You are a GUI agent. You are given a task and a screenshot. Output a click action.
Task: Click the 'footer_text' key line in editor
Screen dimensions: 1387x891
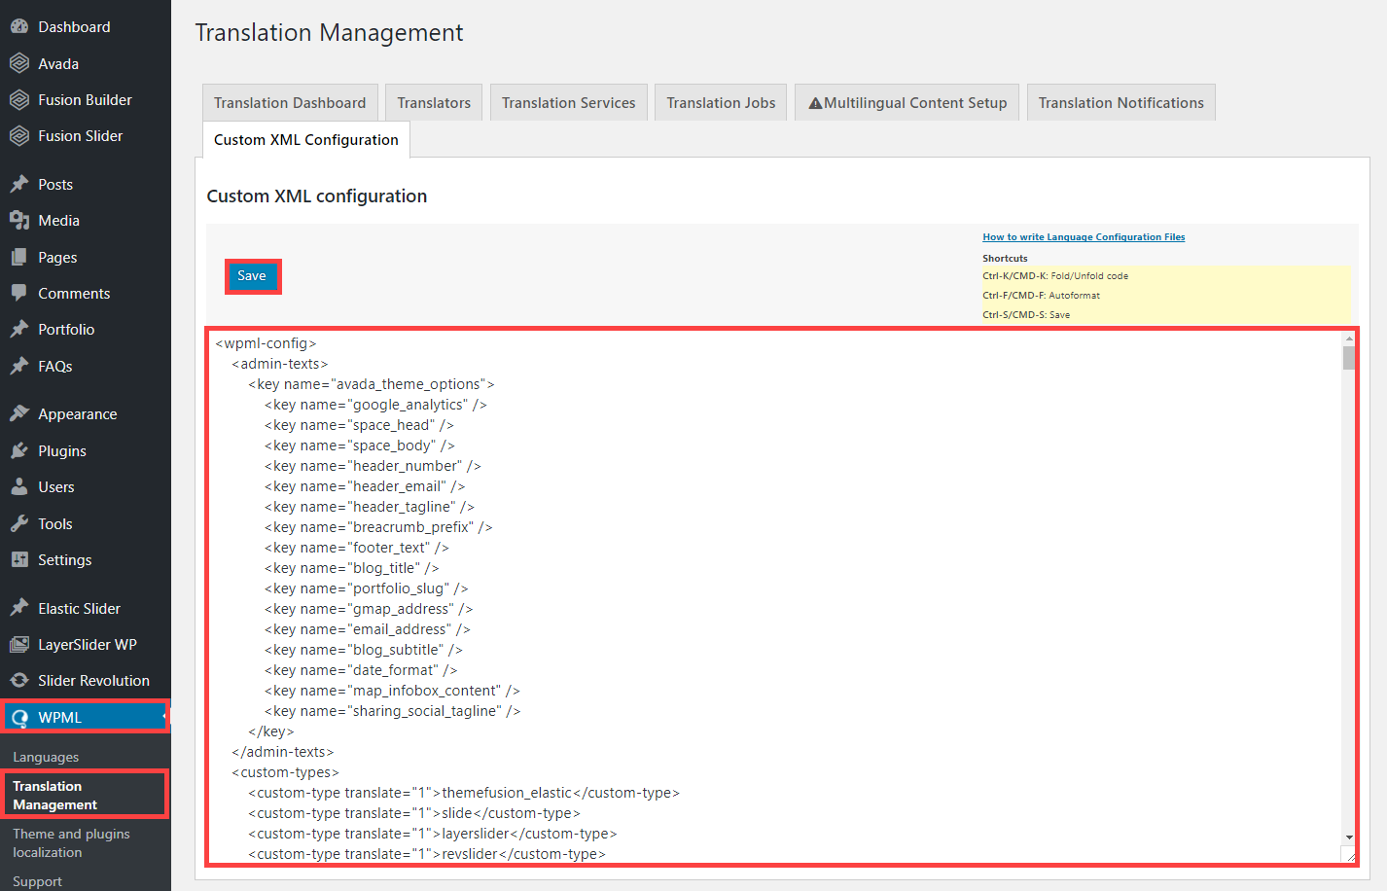357,548
